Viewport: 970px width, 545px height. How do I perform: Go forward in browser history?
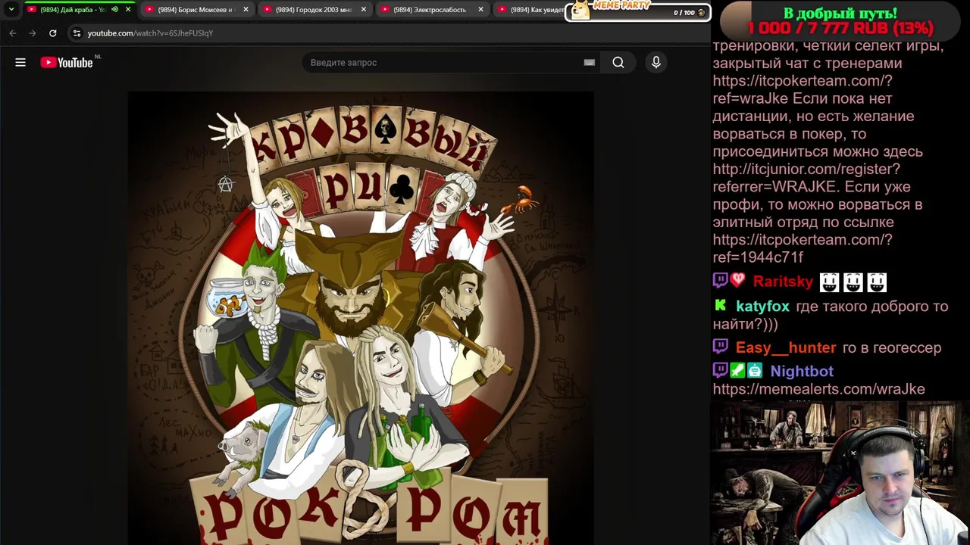(32, 33)
